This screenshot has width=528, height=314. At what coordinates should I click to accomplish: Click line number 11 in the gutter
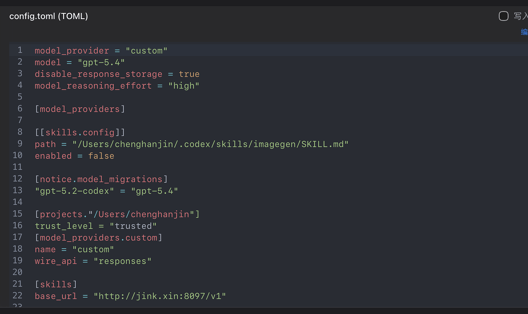coord(18,167)
